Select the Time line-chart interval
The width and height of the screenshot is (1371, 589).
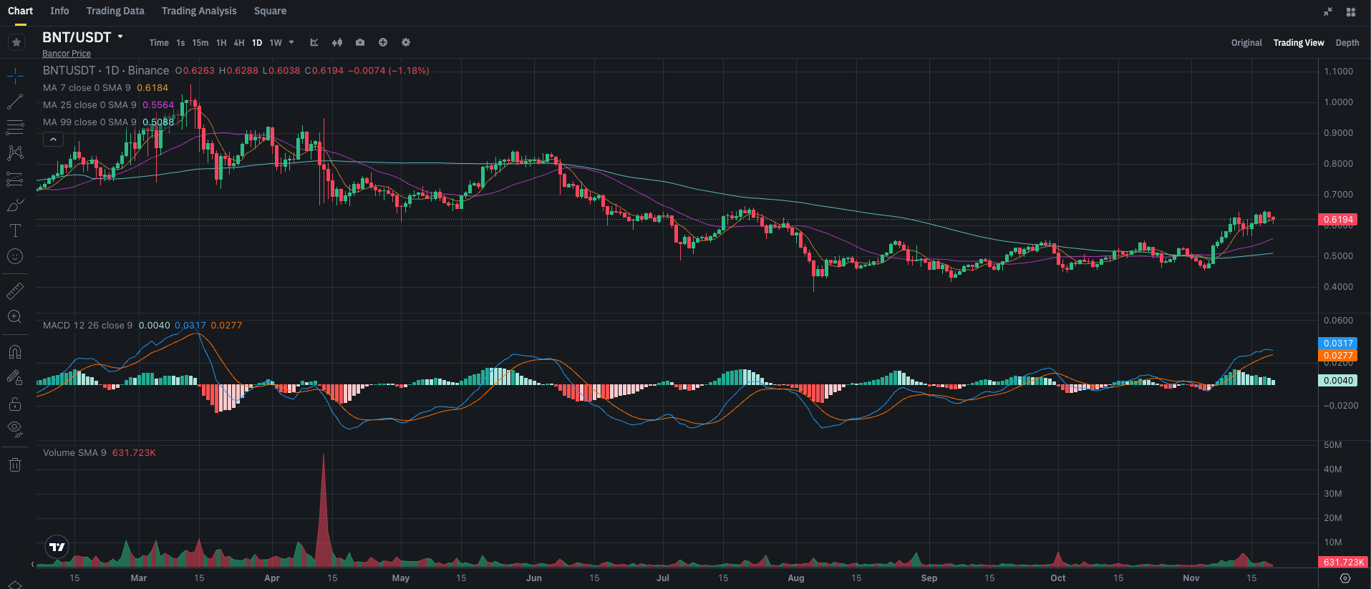159,43
